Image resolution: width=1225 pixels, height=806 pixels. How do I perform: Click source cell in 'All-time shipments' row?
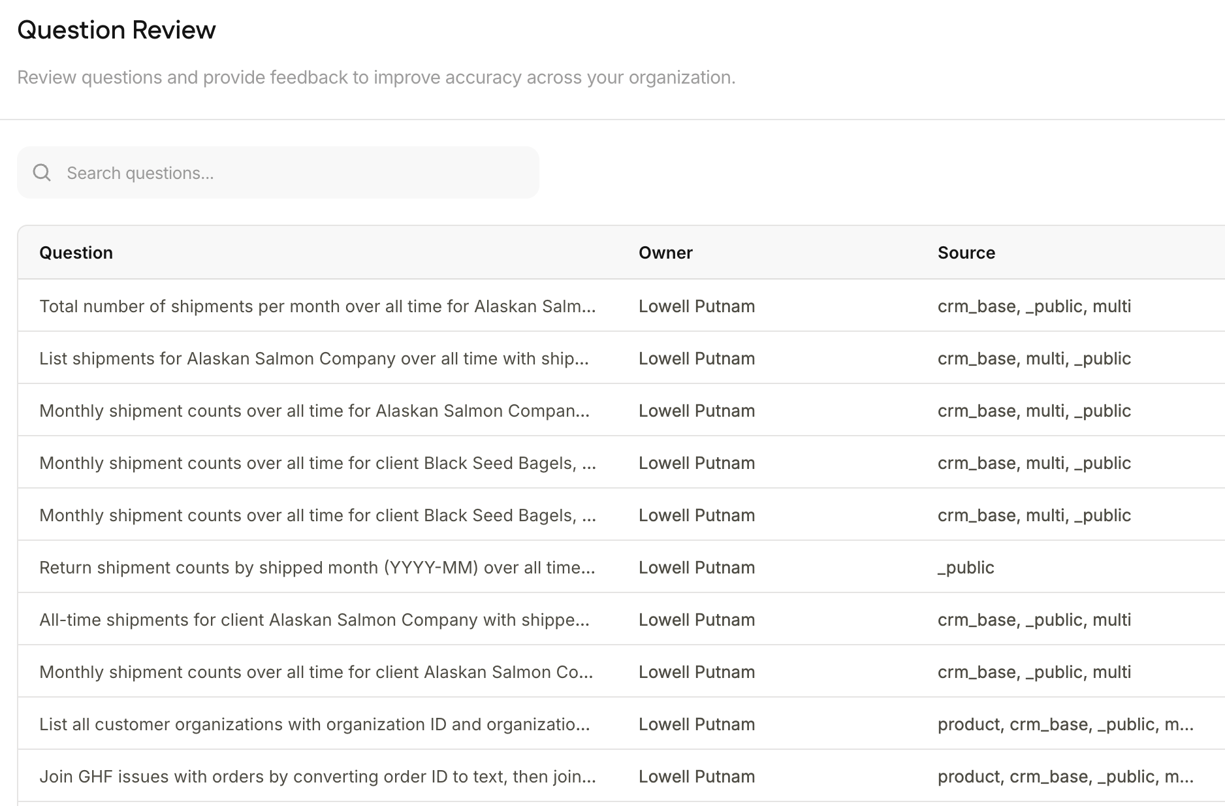coord(1034,620)
